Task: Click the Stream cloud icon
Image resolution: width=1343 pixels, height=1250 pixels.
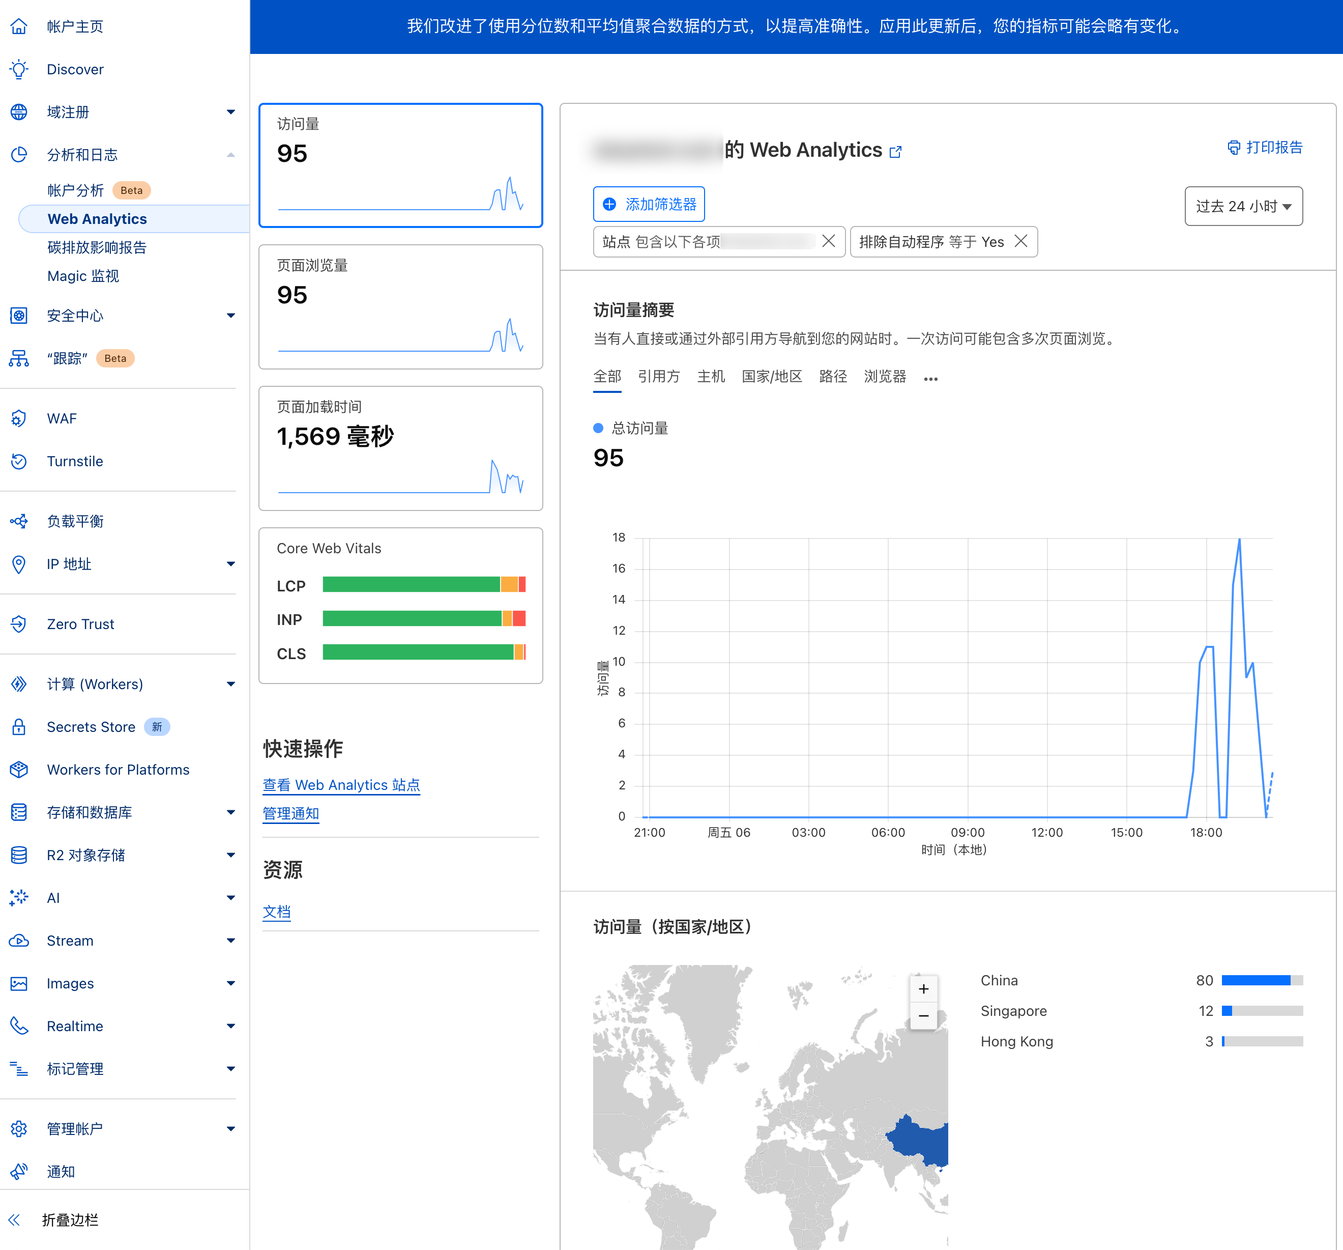Action: pyautogui.click(x=19, y=941)
